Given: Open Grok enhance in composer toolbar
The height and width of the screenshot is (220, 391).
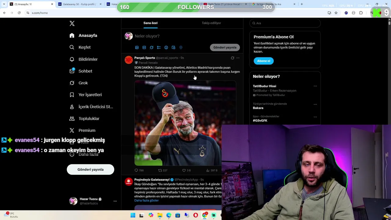Looking at the screenshot, I should pos(152,47).
